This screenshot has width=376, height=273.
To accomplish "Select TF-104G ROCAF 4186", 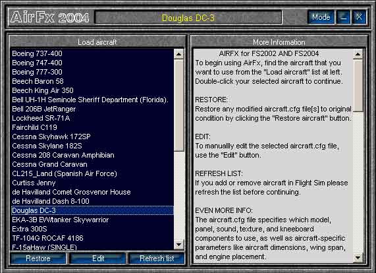I will (x=92, y=238).
